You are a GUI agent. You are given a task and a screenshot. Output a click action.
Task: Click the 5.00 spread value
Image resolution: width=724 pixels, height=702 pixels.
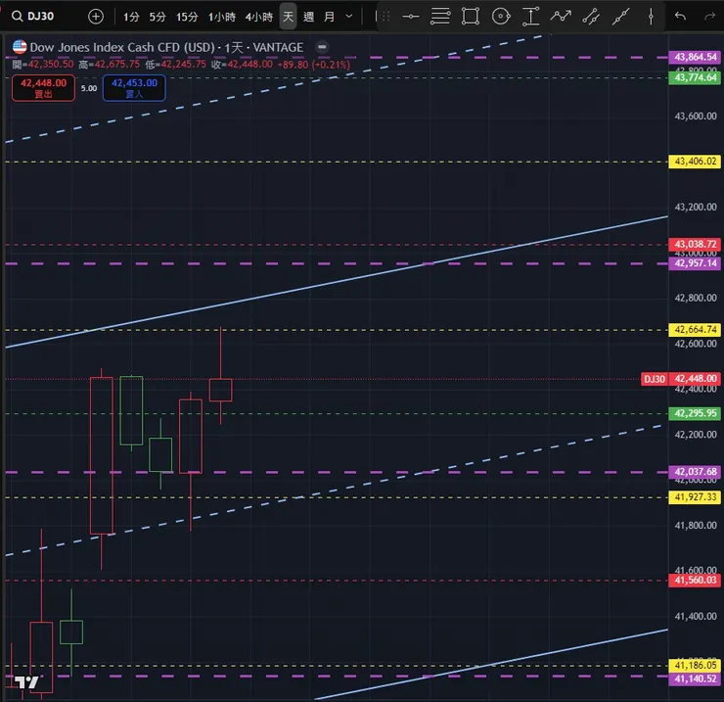pos(89,88)
